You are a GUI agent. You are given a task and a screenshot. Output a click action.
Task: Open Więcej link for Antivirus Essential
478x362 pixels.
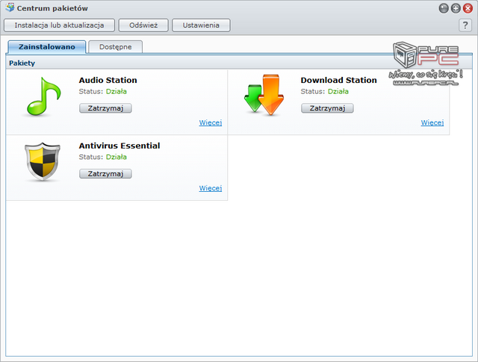211,188
